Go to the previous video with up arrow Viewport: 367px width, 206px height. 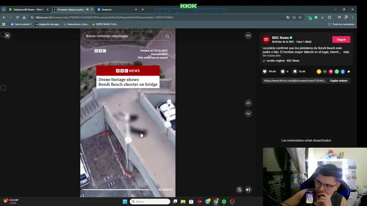pyautogui.click(x=248, y=103)
